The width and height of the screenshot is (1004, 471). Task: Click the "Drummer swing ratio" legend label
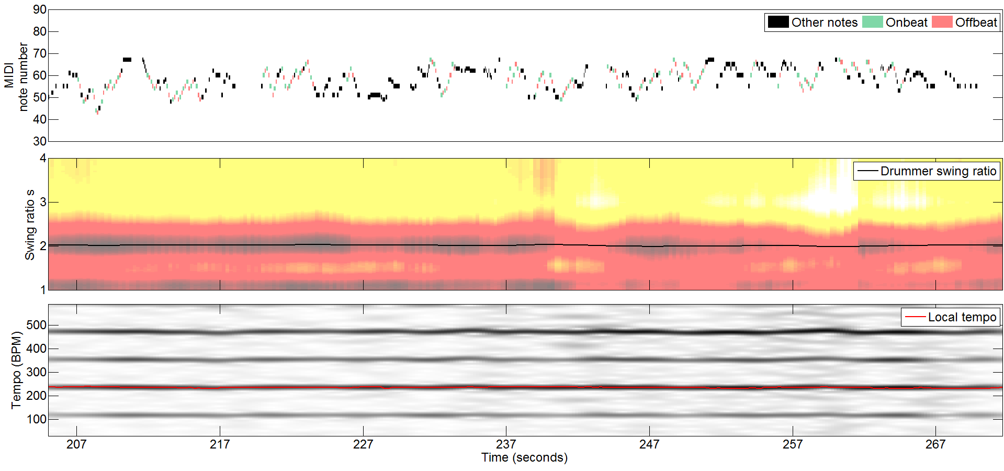point(938,171)
